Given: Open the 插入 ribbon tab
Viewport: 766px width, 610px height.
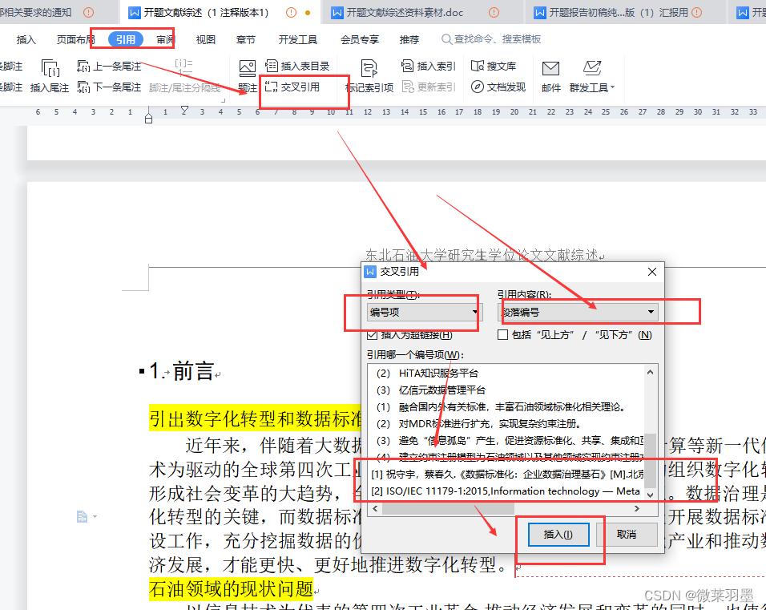Looking at the screenshot, I should coord(26,39).
